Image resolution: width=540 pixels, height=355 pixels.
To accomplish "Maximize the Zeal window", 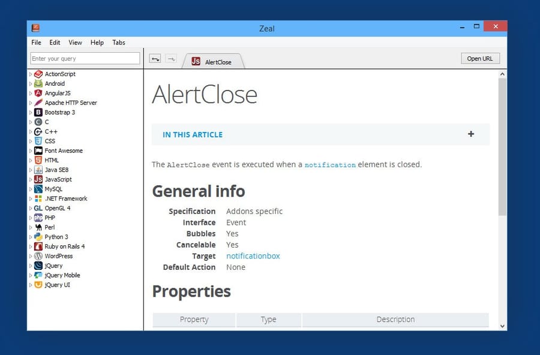I will [476, 26].
